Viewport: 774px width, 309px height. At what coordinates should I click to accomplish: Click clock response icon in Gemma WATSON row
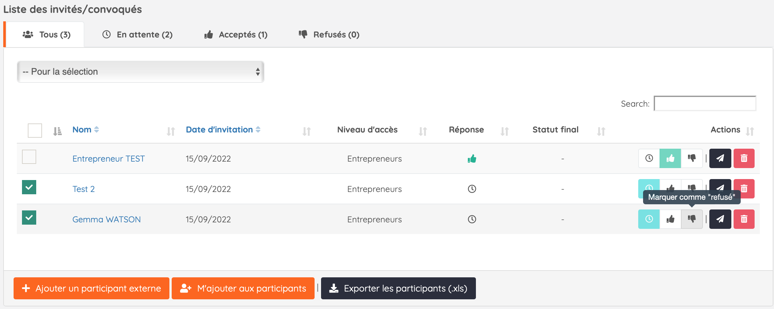point(472,219)
